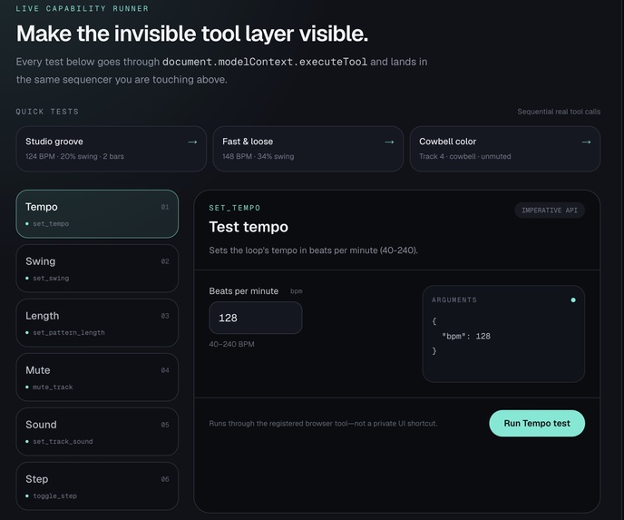Open the Sound set_track_sound tab
This screenshot has width=624, height=520.
click(x=97, y=432)
